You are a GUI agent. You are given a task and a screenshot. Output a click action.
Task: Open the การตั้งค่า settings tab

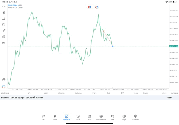[x=136, y=117]
